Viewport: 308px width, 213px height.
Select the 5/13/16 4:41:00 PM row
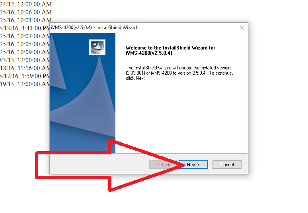point(25,28)
